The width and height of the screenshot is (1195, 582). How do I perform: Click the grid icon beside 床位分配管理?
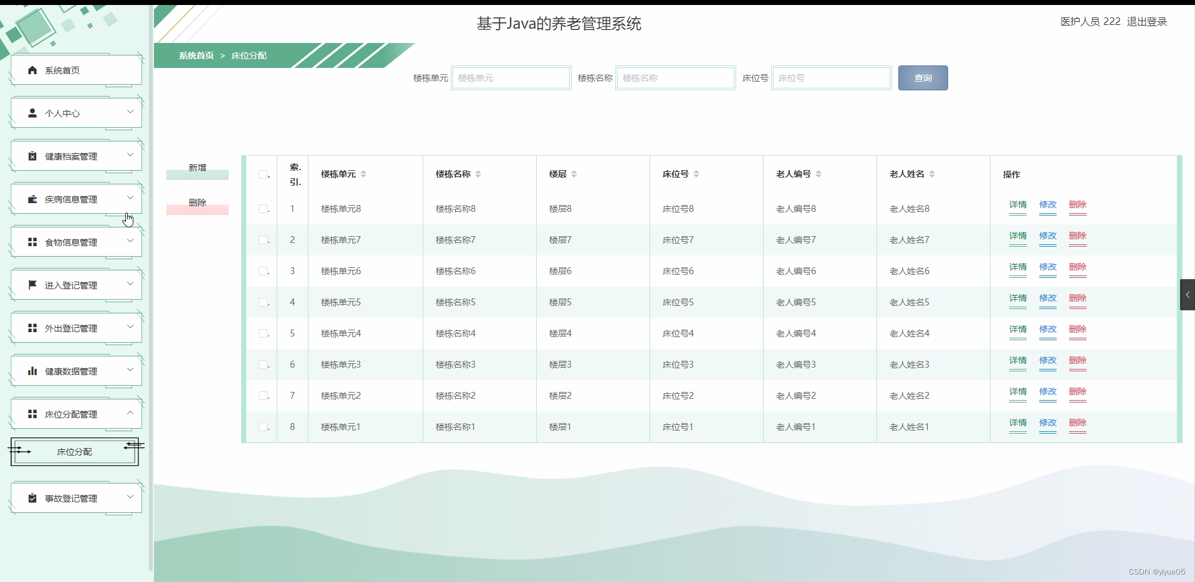[x=32, y=414]
